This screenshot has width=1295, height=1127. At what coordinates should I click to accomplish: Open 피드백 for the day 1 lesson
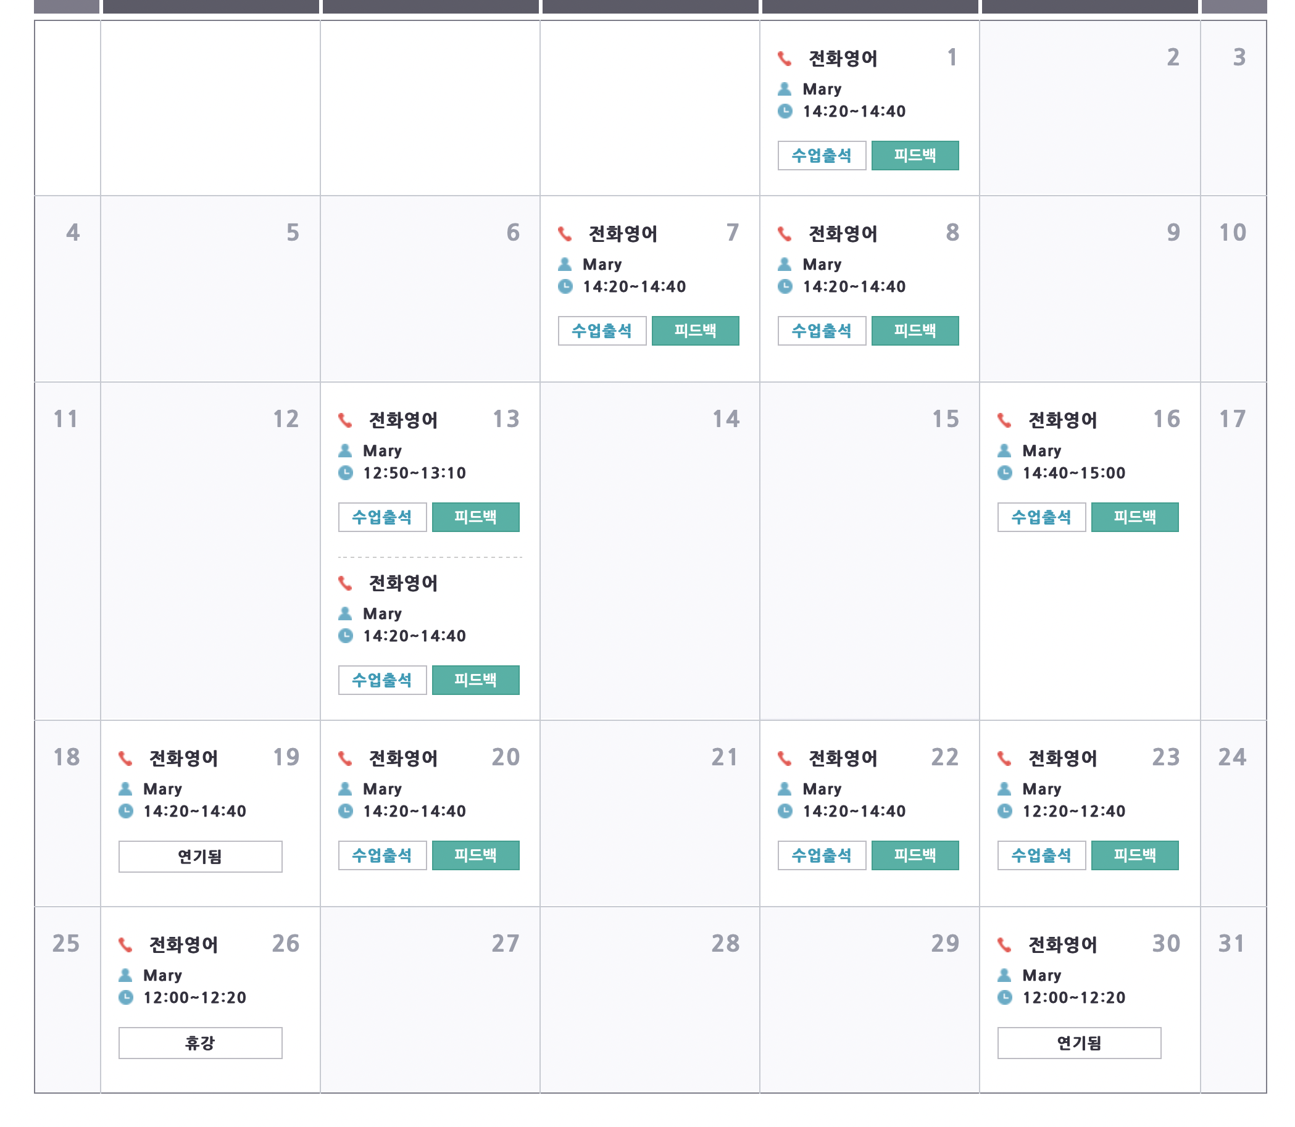pos(915,156)
